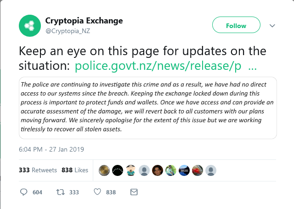Open the police.govt.nz news release link
The image size is (294, 209).
(166, 66)
